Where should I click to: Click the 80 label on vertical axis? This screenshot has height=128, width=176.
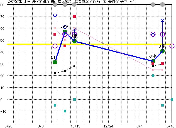[x=3, y=5]
